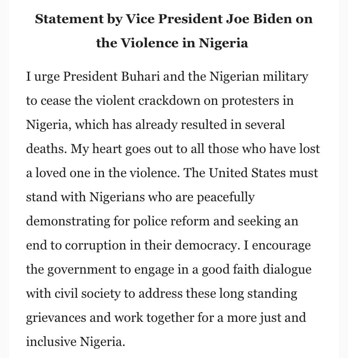
Task: Click the word 'peacefully'
Action: (226, 198)
